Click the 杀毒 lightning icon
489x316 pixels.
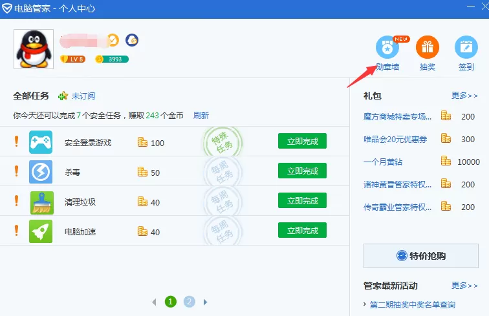click(41, 172)
